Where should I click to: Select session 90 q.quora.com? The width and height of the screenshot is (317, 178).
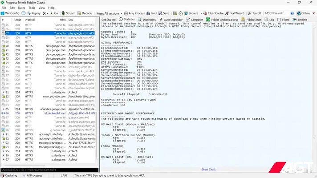click(x=48, y=130)
